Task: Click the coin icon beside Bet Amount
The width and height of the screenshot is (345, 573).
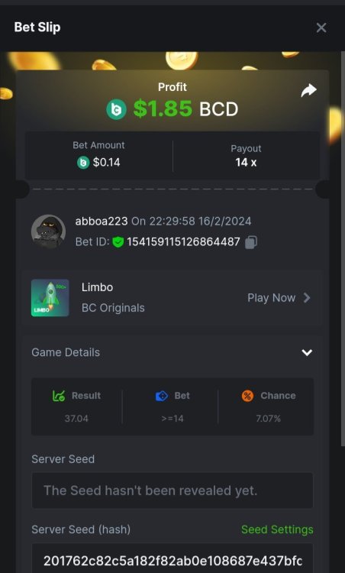Action: pos(83,163)
